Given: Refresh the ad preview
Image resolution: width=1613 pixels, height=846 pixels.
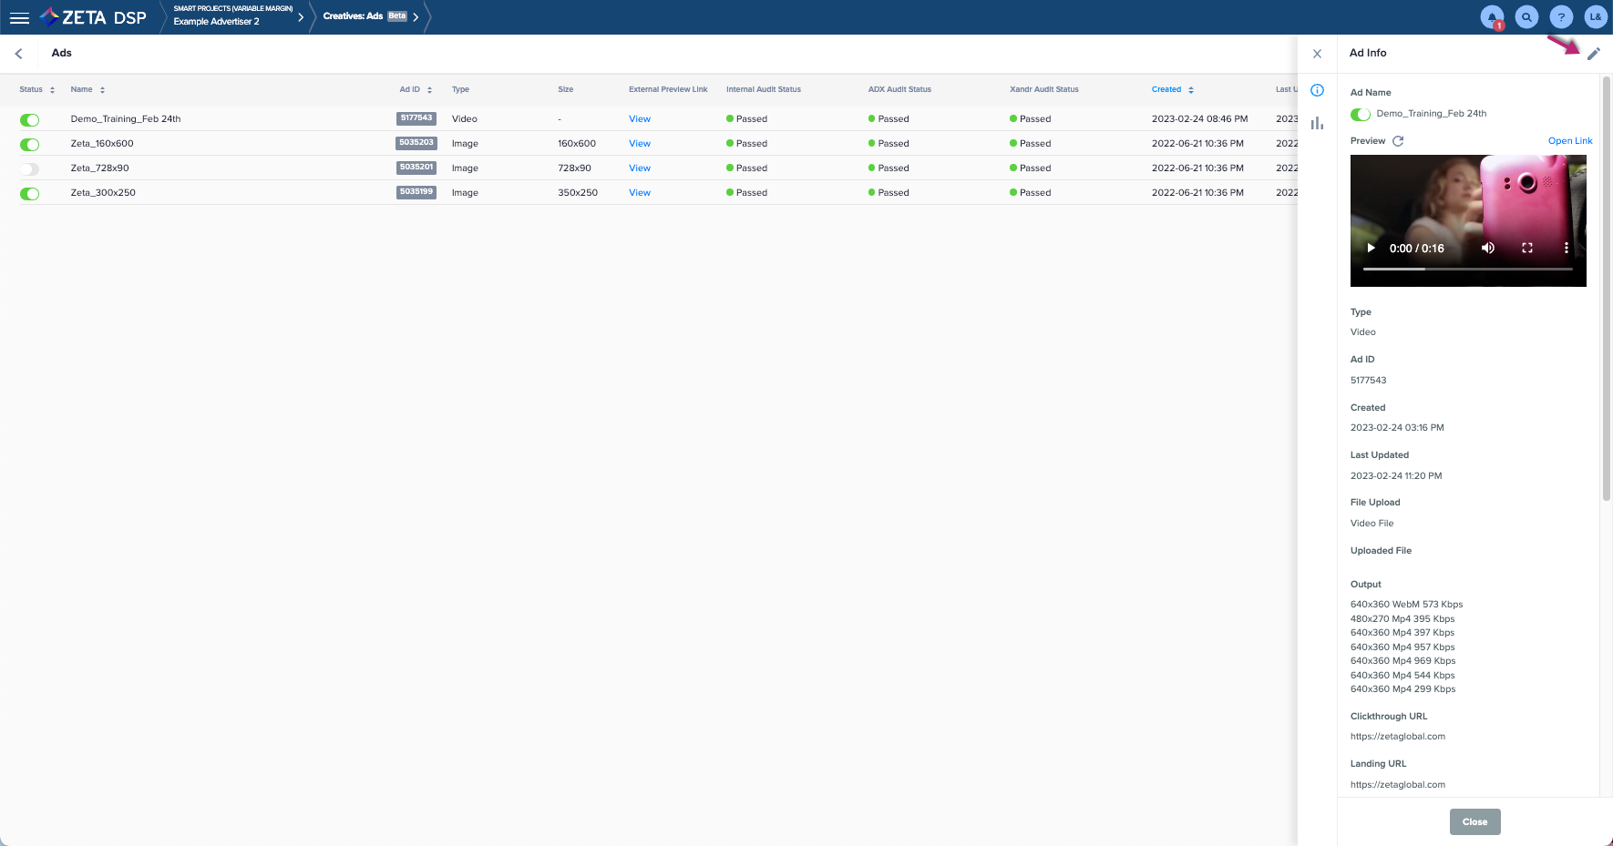Looking at the screenshot, I should pyautogui.click(x=1398, y=141).
